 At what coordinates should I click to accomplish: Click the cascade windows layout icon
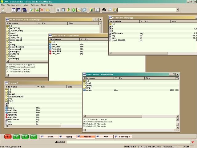click(24, 10)
